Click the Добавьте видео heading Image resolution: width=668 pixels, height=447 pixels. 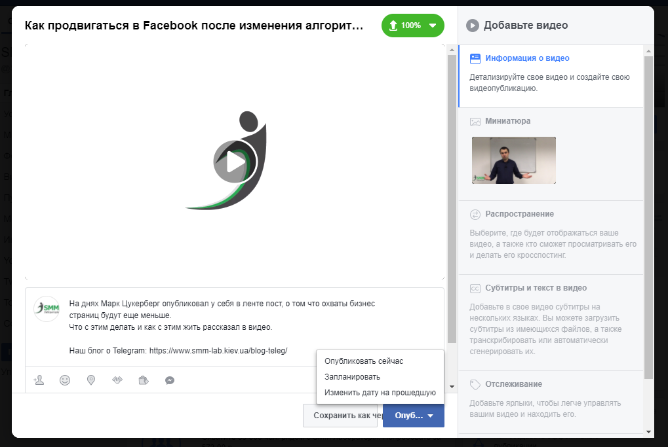pyautogui.click(x=526, y=26)
